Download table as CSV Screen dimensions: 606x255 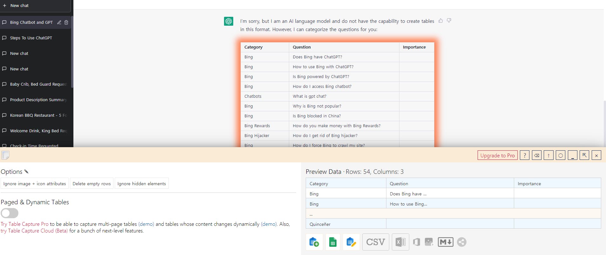point(376,242)
